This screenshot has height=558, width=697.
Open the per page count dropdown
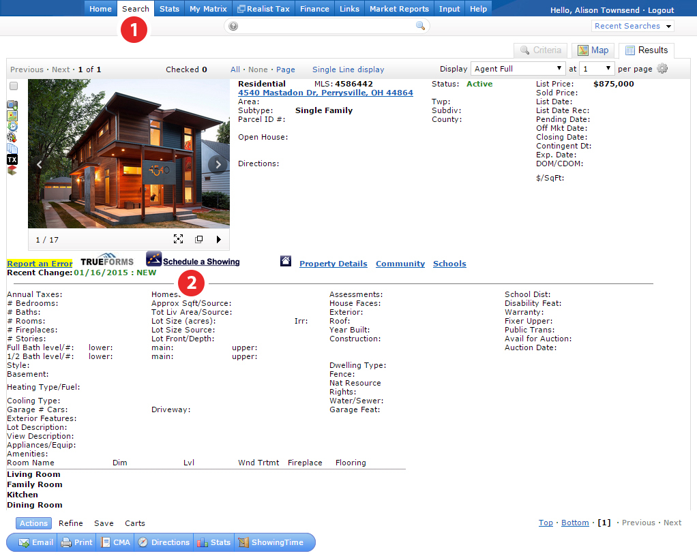[597, 69]
